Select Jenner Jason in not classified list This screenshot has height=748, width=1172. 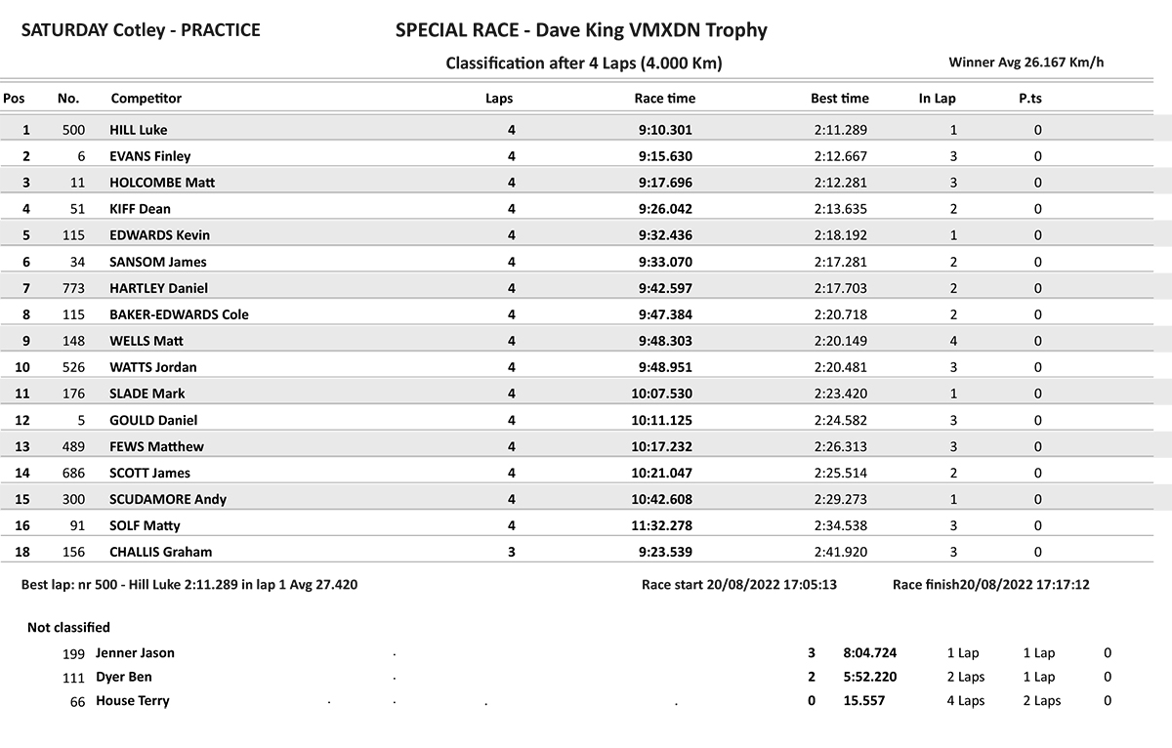(x=135, y=653)
